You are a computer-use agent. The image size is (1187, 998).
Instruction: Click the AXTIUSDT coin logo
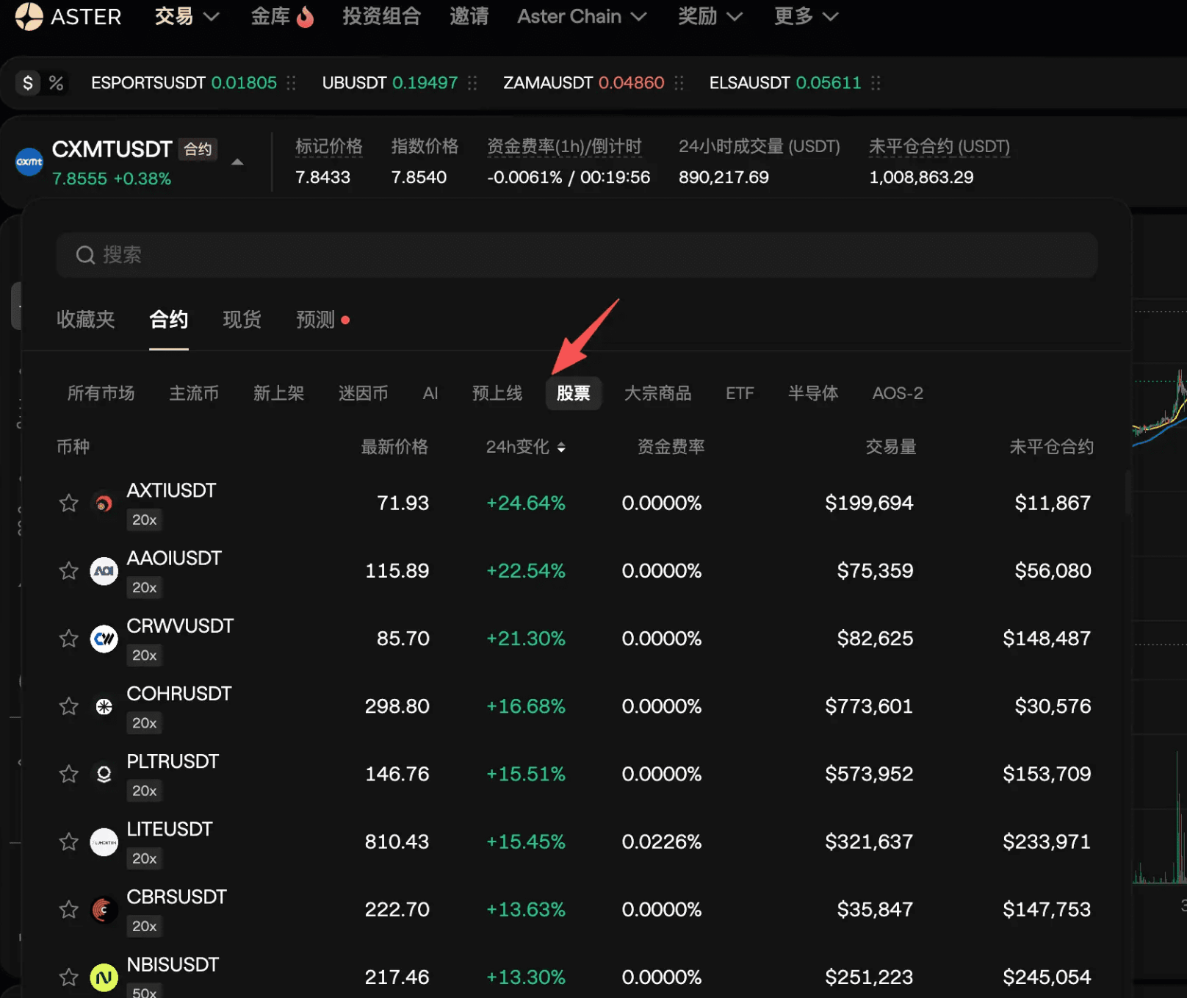click(x=104, y=503)
